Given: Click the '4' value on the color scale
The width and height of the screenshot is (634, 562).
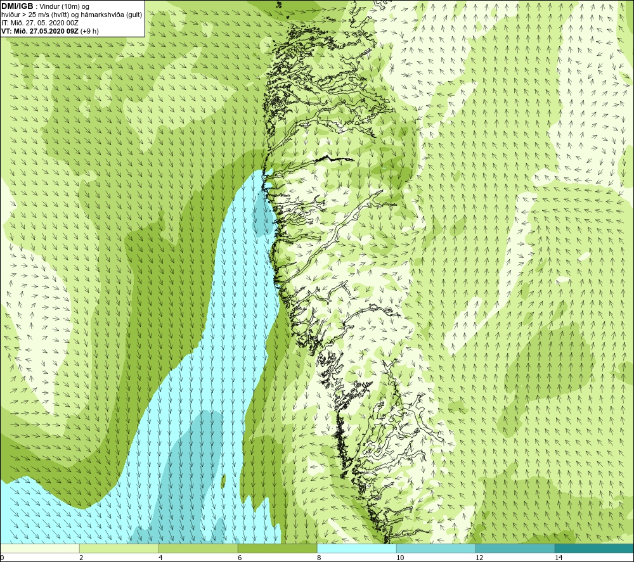Looking at the screenshot, I should click(x=161, y=558).
